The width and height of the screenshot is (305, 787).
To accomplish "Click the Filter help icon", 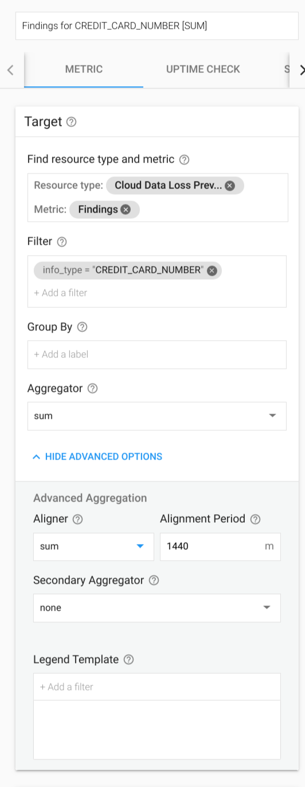I will point(62,242).
